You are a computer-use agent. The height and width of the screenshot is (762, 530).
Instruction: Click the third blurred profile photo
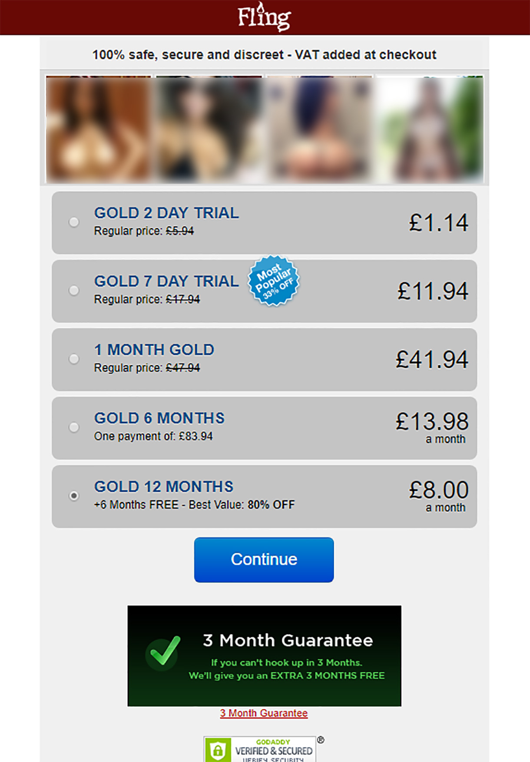point(319,129)
